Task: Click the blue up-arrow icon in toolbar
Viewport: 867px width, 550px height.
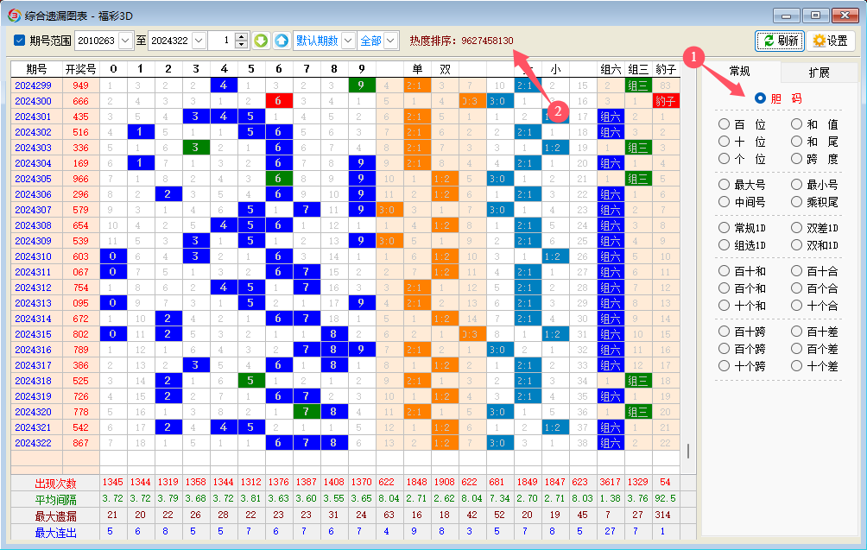Action: tap(282, 41)
